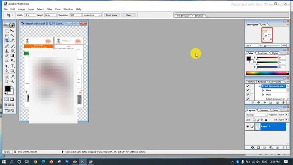Switch to Quick Mask mode
293x165 pixels.
coord(12,99)
